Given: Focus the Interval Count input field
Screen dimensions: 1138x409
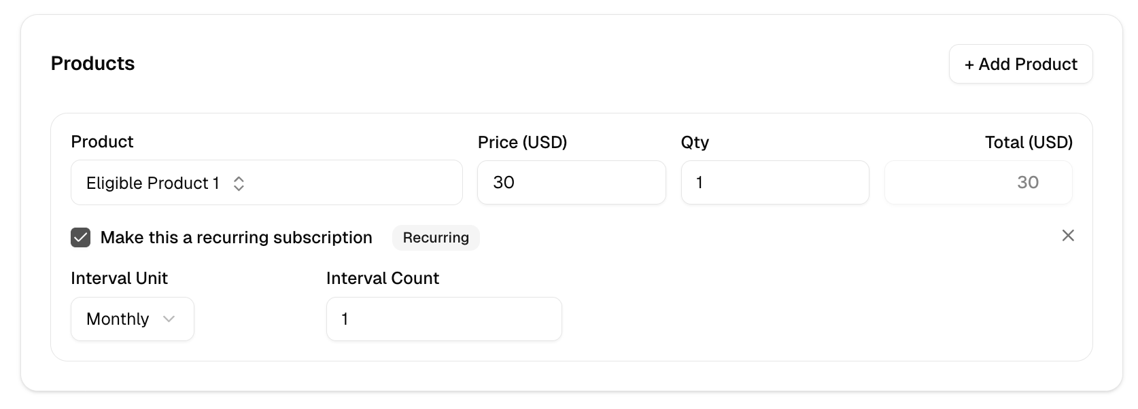Looking at the screenshot, I should coord(443,319).
